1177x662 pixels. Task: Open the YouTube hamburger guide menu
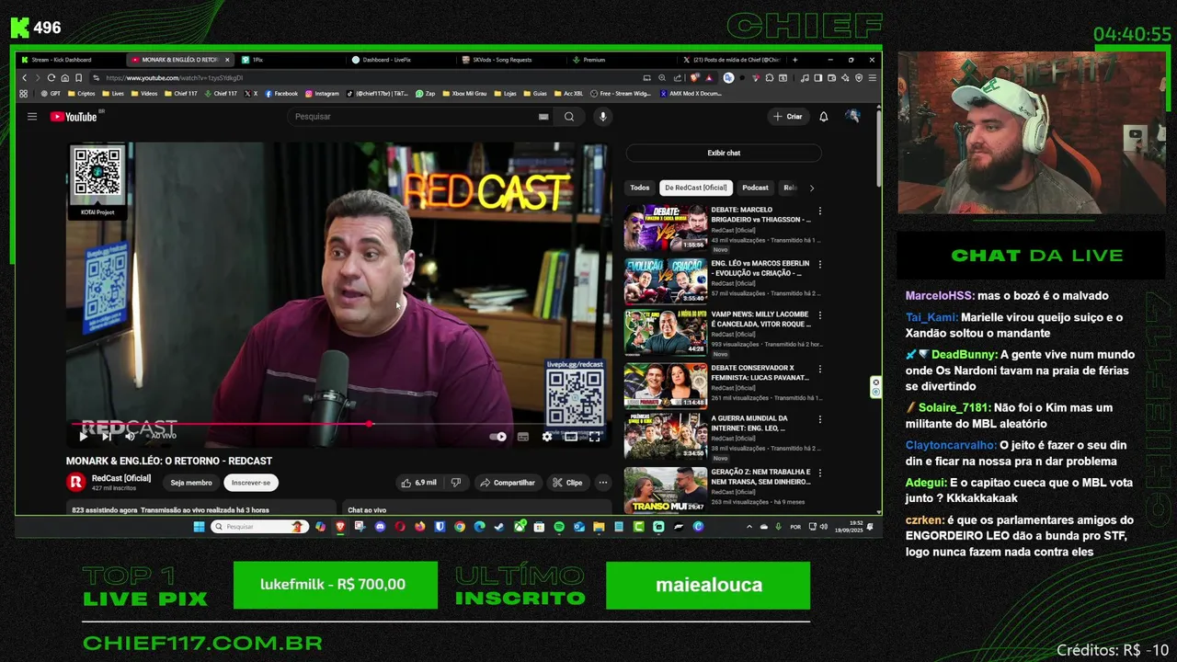coord(31,117)
